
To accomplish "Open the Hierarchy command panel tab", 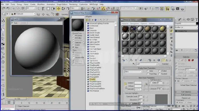I will tap(184, 20).
